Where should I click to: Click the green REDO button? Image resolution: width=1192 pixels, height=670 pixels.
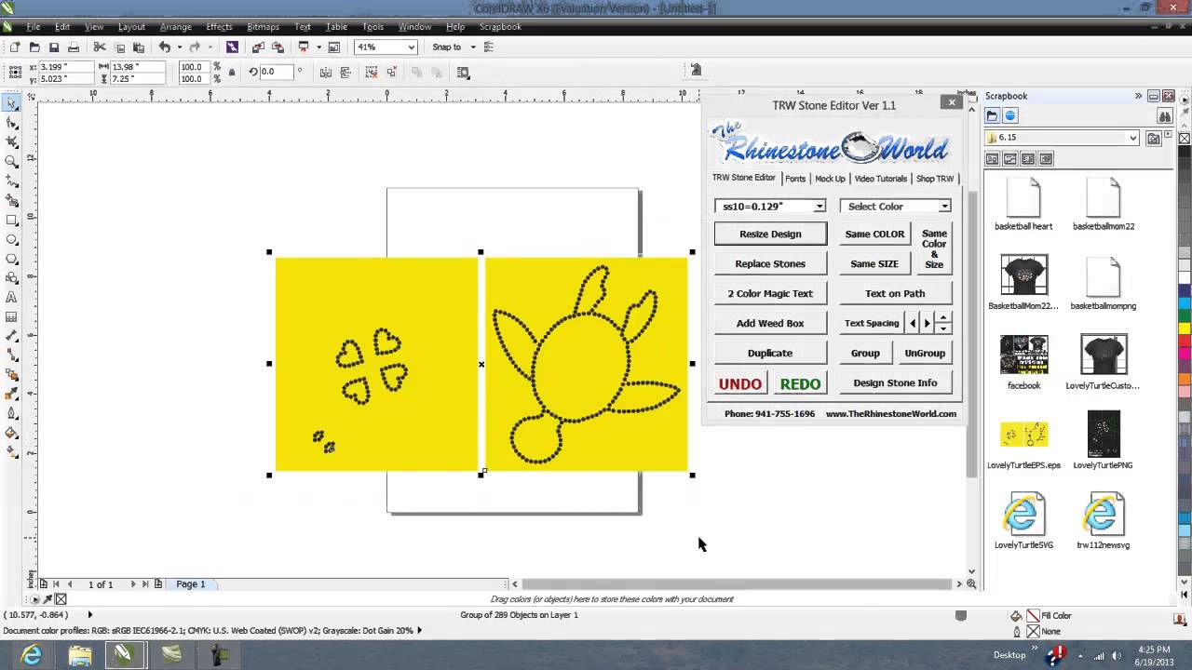[800, 383]
